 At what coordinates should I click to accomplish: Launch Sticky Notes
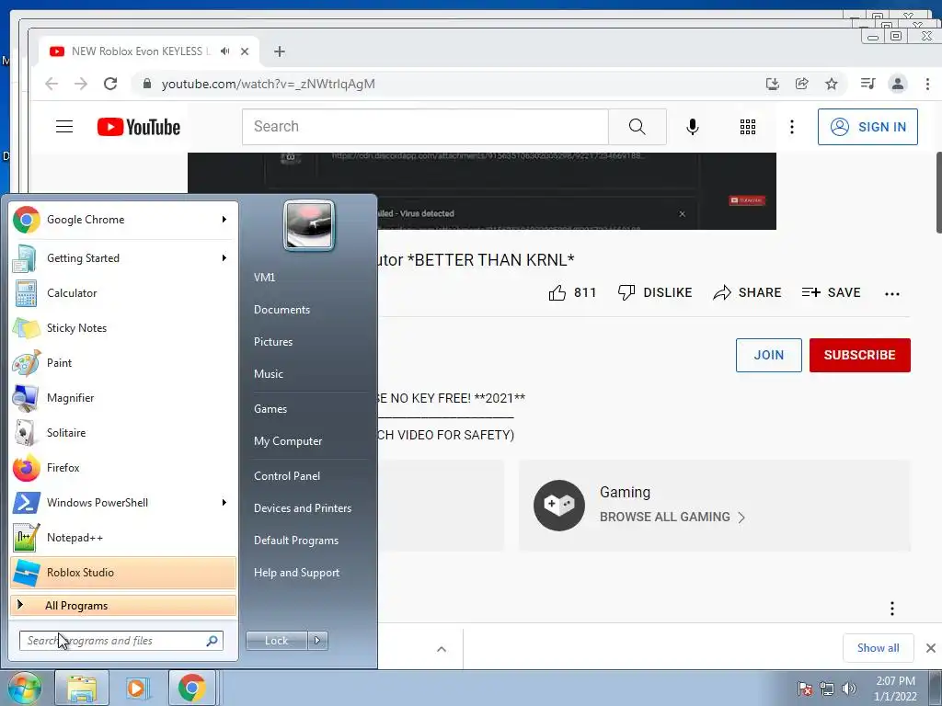[x=123, y=328]
